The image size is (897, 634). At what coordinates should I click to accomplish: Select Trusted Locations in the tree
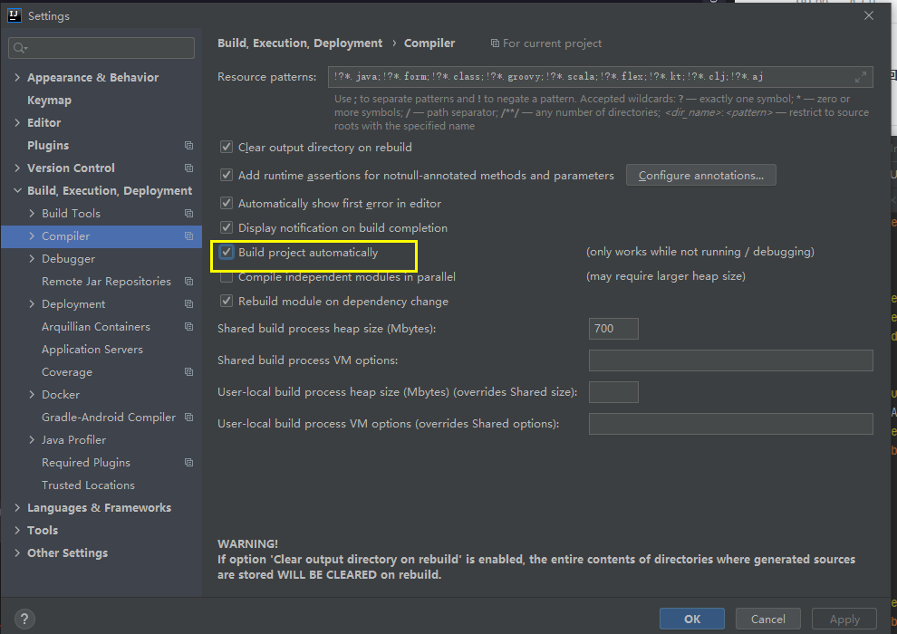88,485
